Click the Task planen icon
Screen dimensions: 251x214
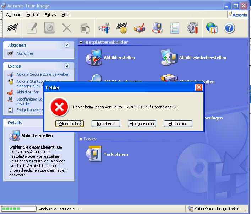click(94, 154)
